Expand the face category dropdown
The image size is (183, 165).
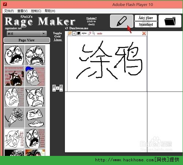tap(27, 34)
